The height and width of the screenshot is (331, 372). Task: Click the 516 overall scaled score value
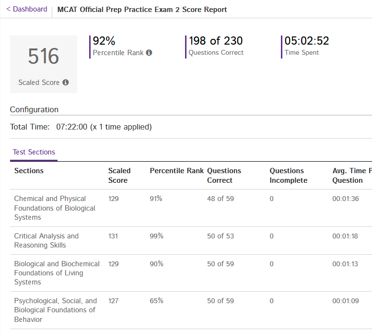tap(44, 57)
